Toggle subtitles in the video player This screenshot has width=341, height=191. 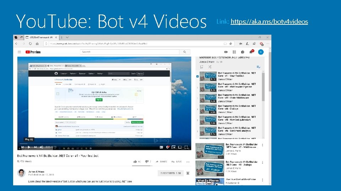161,147
